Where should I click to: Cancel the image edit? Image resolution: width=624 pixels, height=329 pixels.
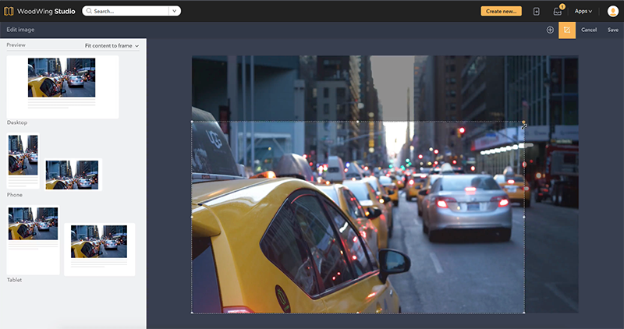tap(589, 30)
